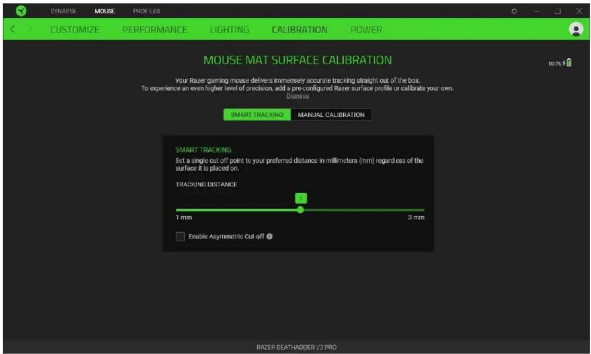Image resolution: width=591 pixels, height=354 pixels.
Task: Select the Smart Tracking mode button
Action: point(257,115)
